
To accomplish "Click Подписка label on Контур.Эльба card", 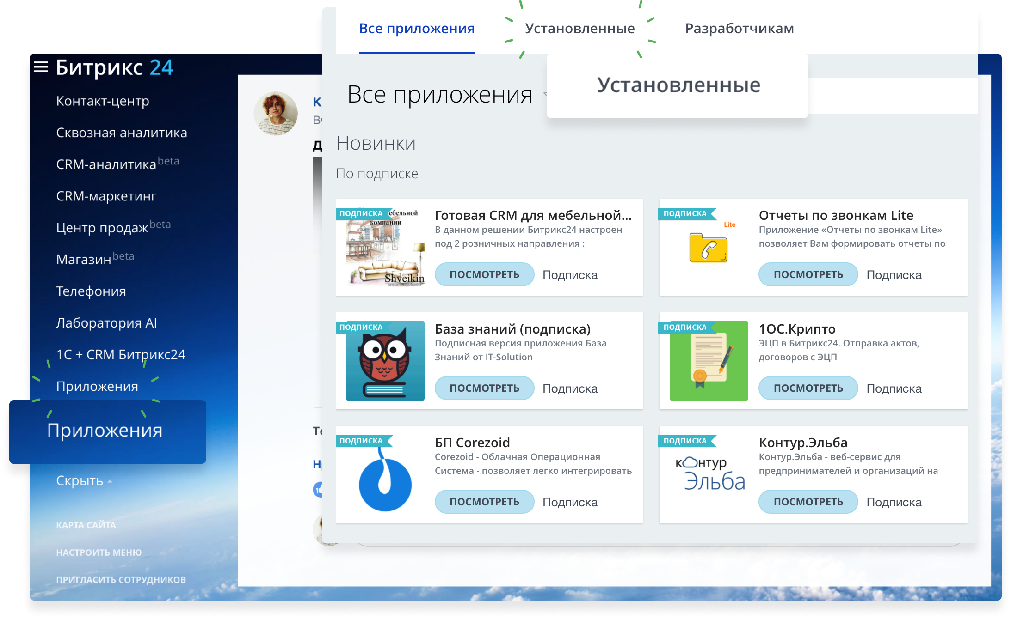I will [894, 502].
